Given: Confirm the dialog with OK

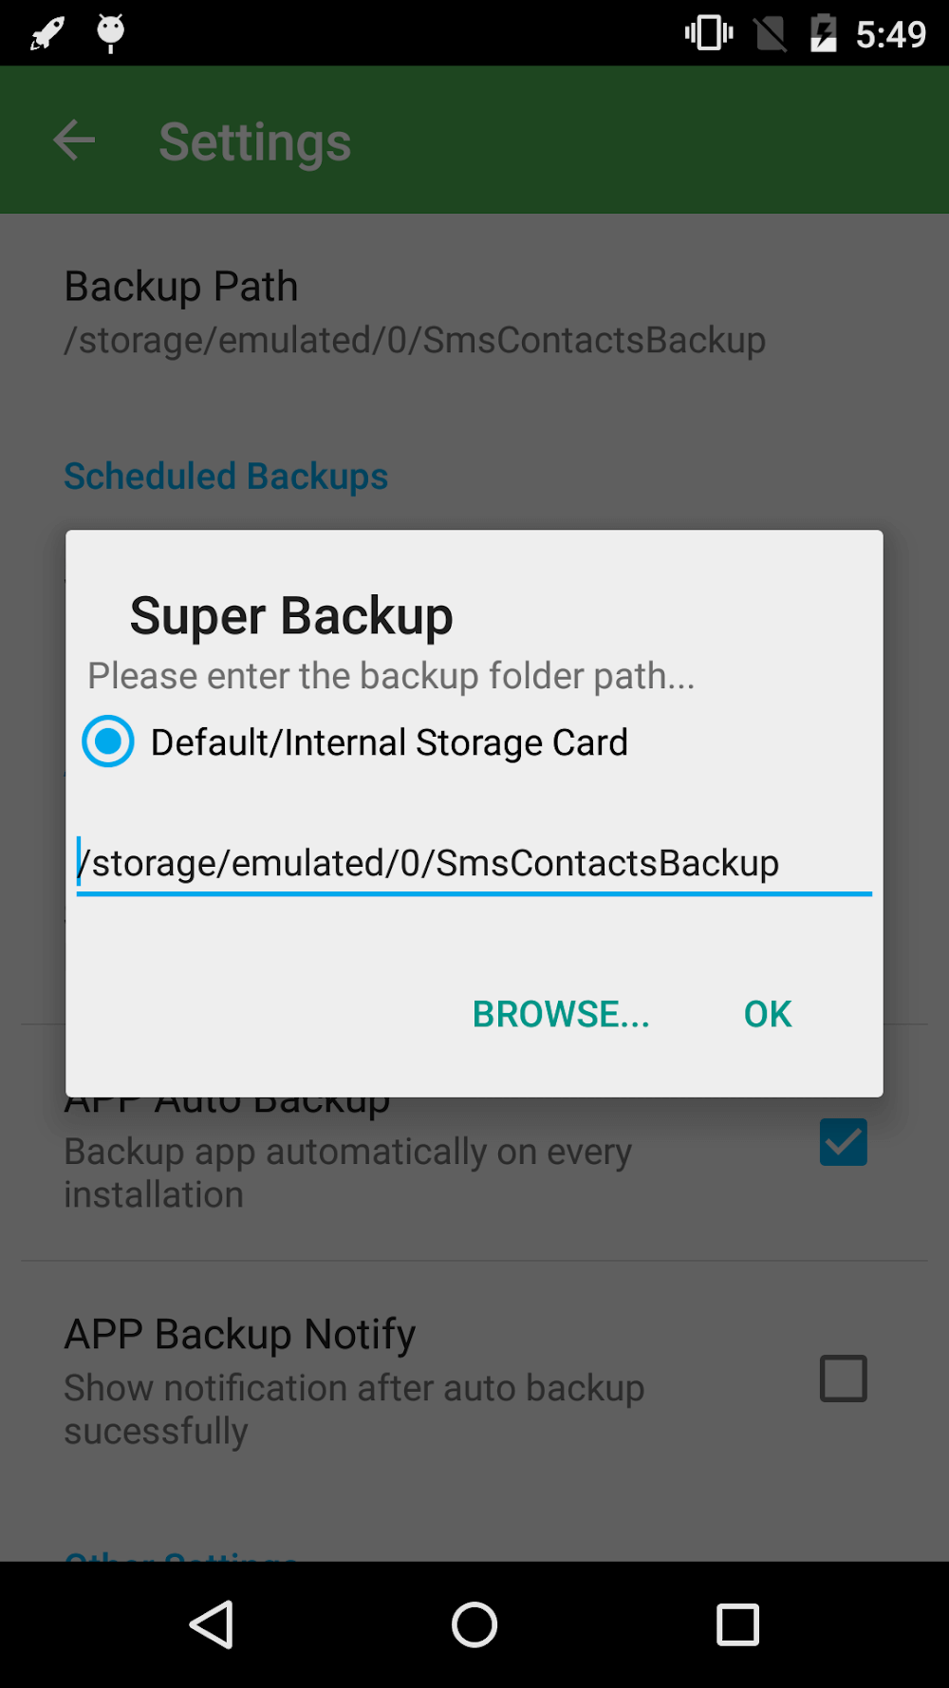Looking at the screenshot, I should (768, 1014).
